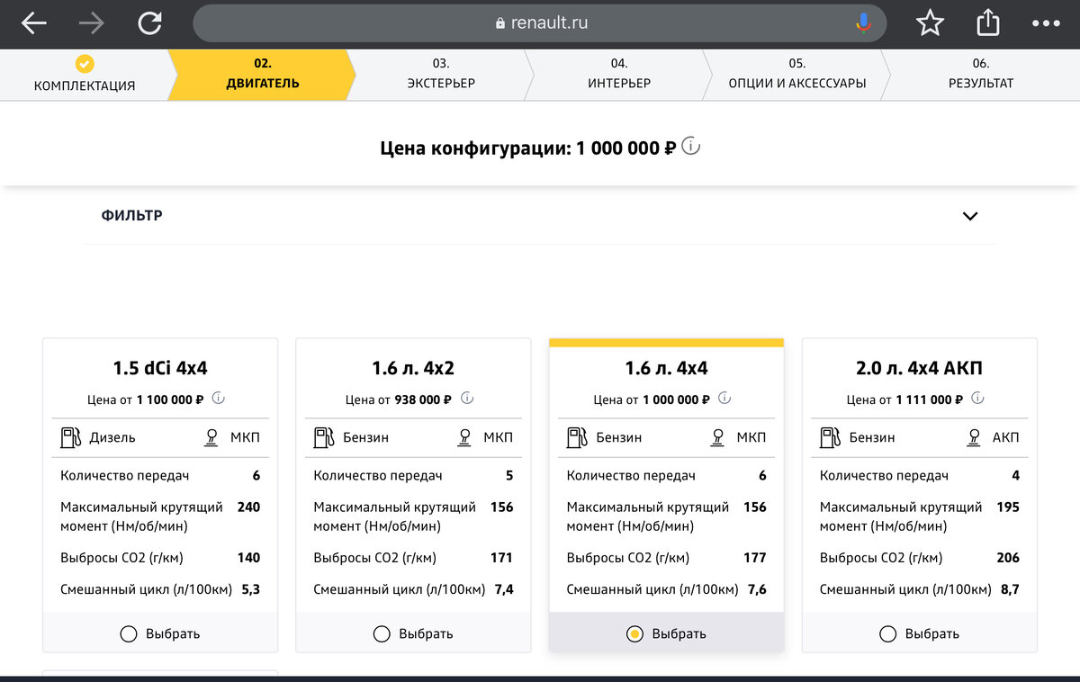The height and width of the screenshot is (682, 1080).
Task: Click the 2.0 л. 4x4 АКП card title
Action: pyautogui.click(x=919, y=368)
